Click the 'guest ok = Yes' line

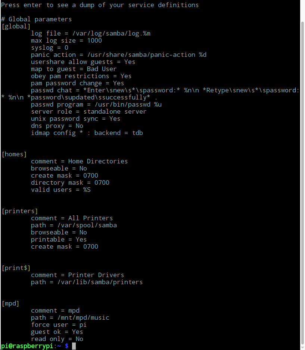pos(57,332)
